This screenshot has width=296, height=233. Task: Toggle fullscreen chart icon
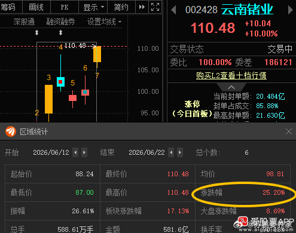point(155,7)
